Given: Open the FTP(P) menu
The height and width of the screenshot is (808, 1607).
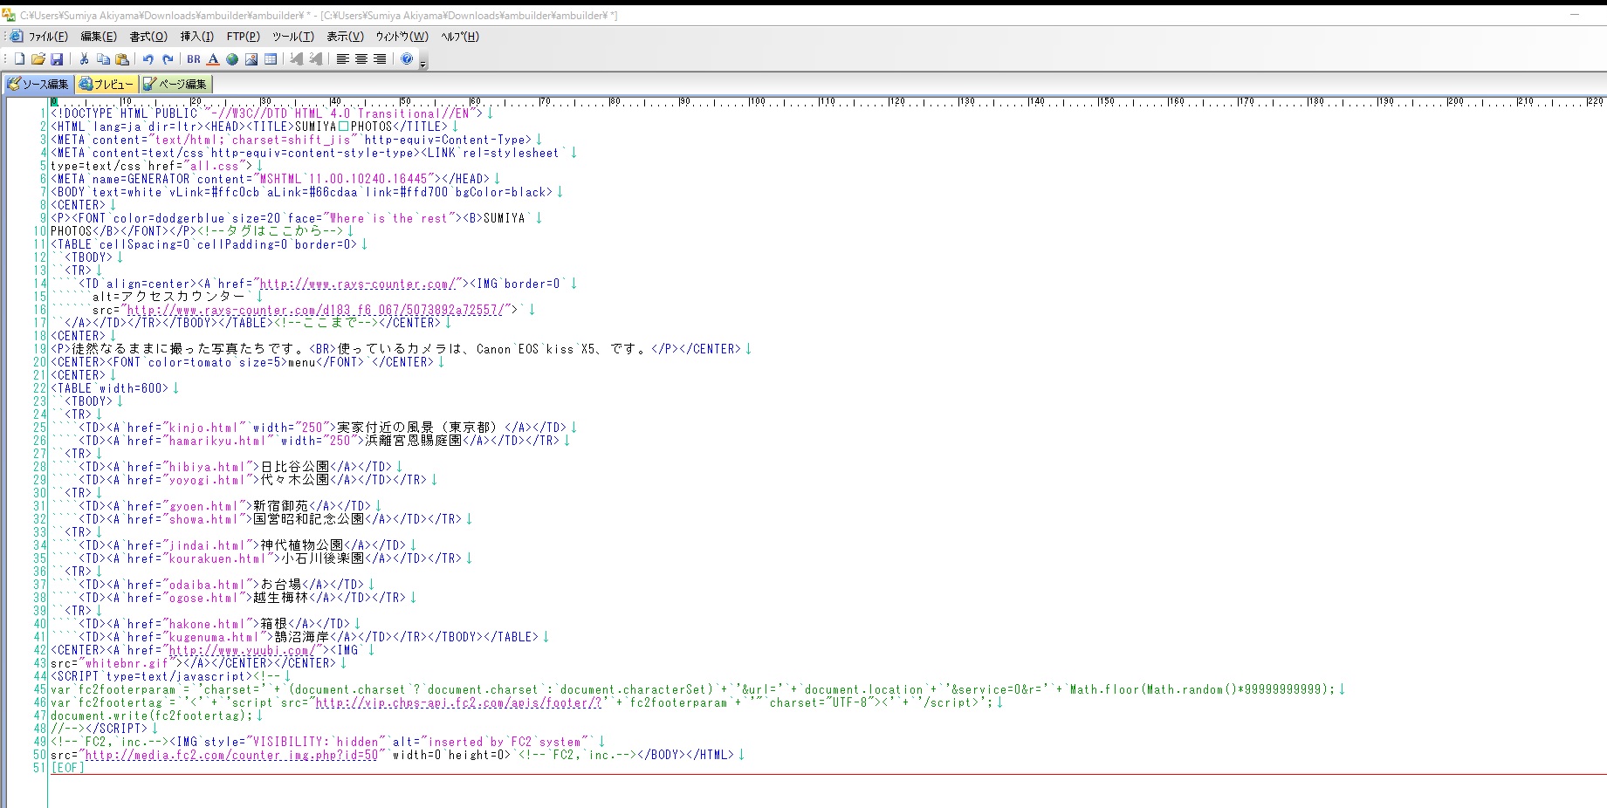Looking at the screenshot, I should [244, 37].
